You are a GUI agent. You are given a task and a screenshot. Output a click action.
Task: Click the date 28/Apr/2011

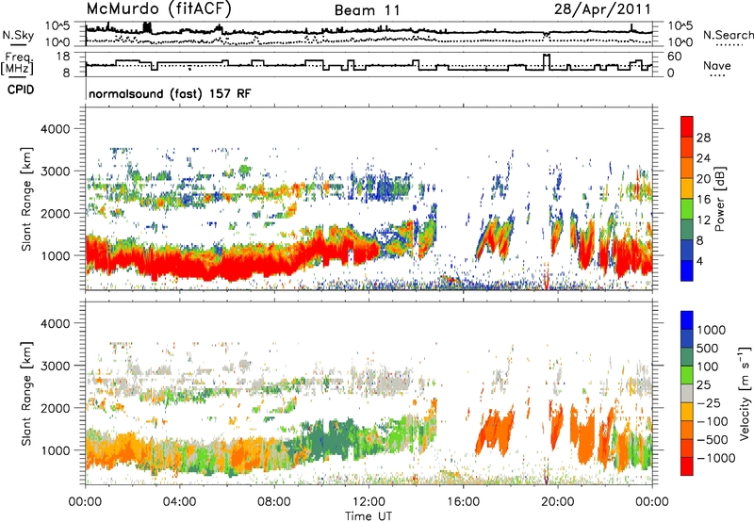(x=602, y=9)
